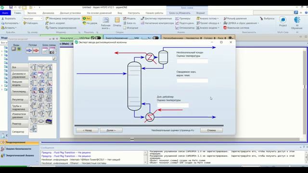
Task: Click the Набедин. unit set icon
Action: (31, 23)
